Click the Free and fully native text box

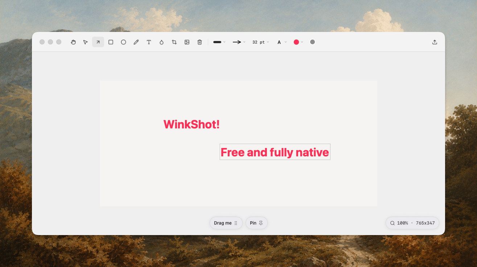coord(275,152)
